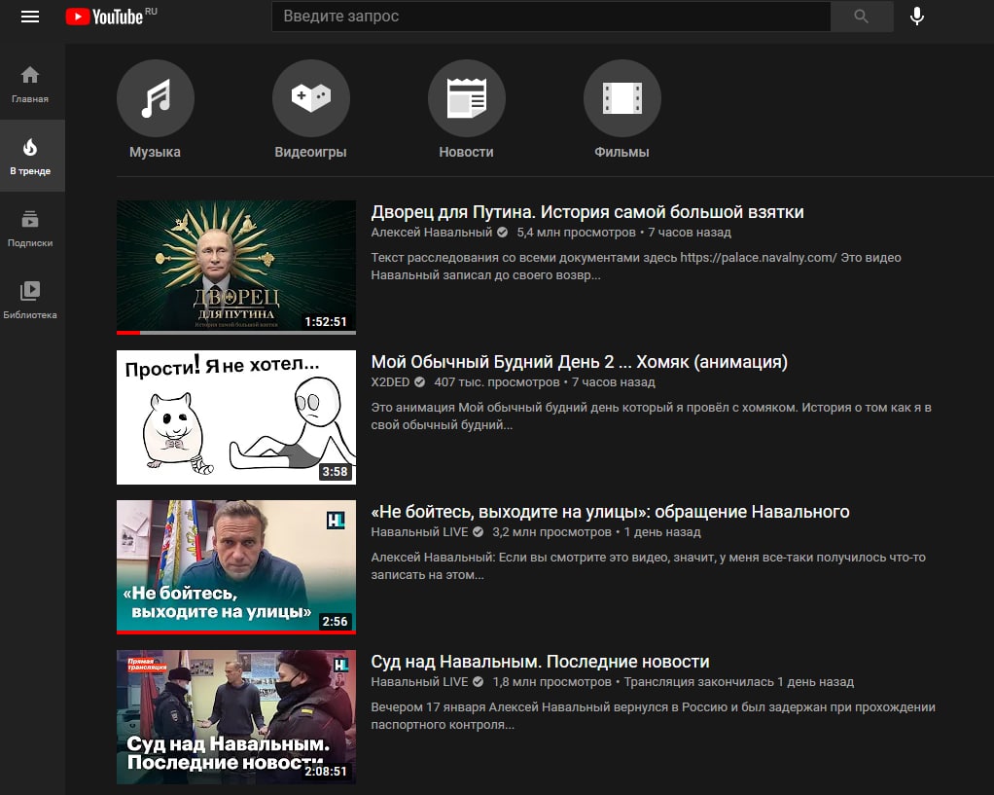Click description starting 'Алексей Навальный: Если вы смотрите'
This screenshot has width=994, height=795.
click(x=648, y=566)
